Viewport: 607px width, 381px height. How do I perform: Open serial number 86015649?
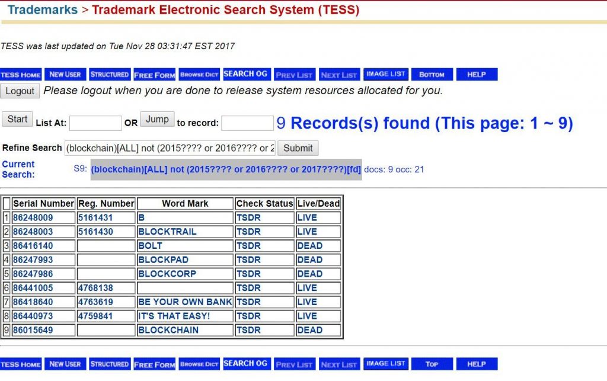(x=33, y=330)
